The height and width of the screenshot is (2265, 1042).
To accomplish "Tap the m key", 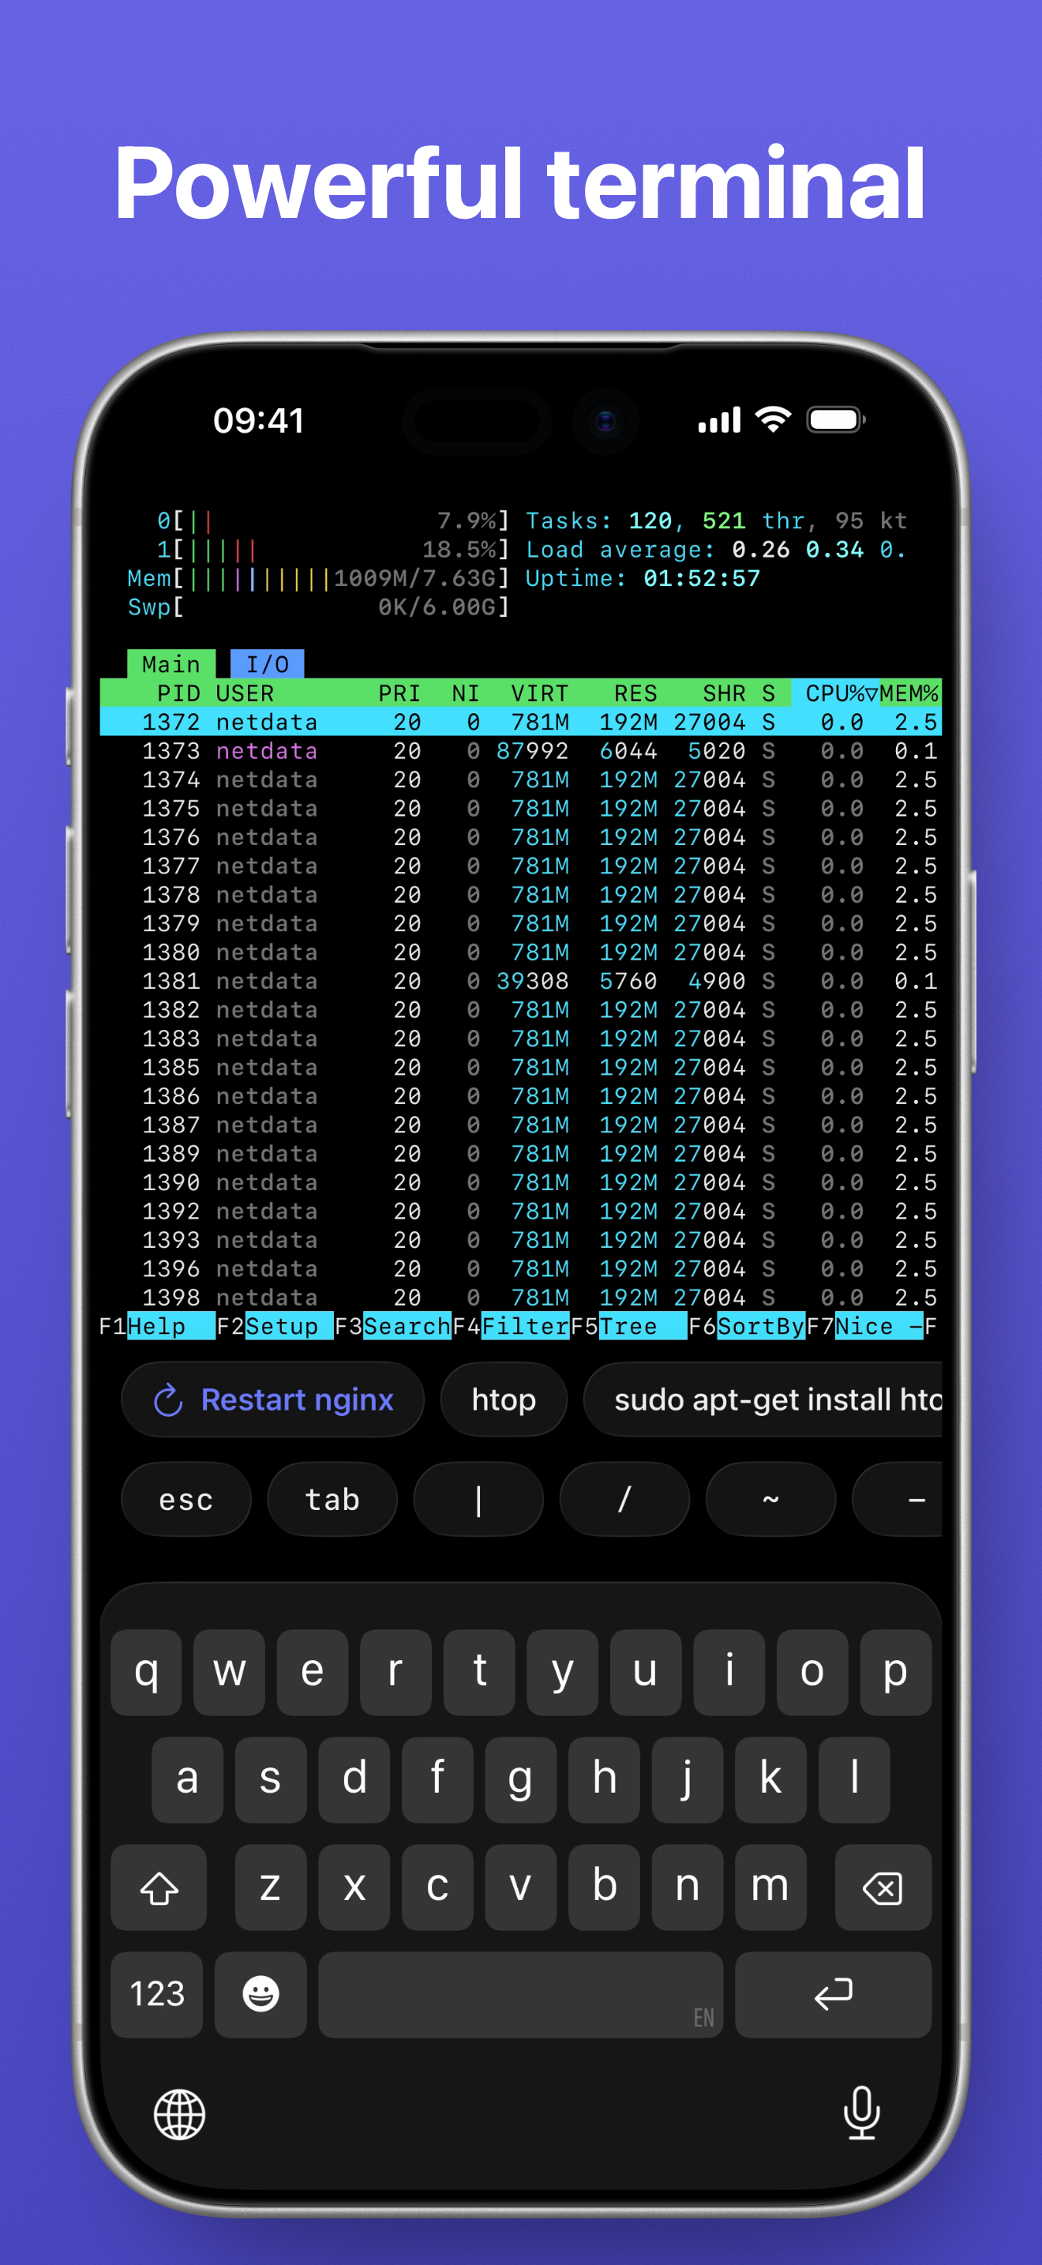I will pyautogui.click(x=770, y=1887).
